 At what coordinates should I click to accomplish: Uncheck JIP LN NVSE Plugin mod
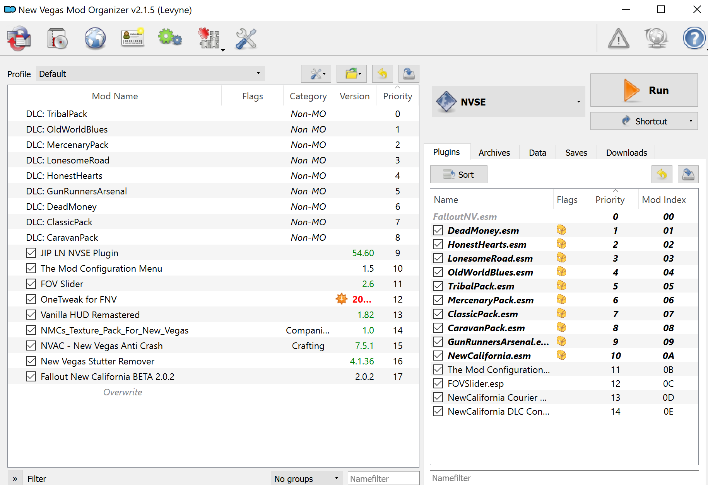click(31, 253)
